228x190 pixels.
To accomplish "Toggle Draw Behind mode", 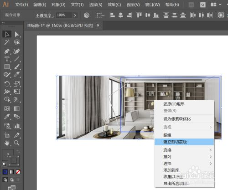I will 12,180.
